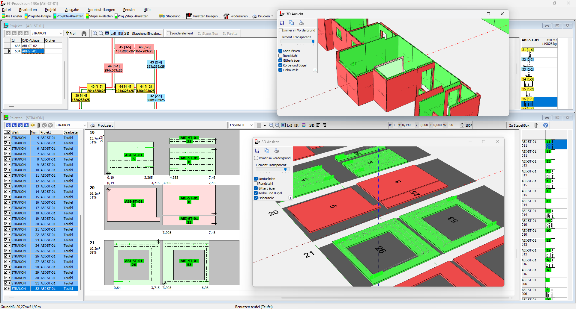
Task: Zoom in within the Paletten view
Action: pyautogui.click(x=271, y=125)
